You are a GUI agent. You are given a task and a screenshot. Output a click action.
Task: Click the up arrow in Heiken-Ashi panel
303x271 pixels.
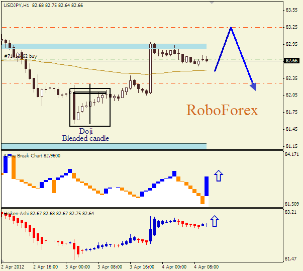pyautogui.click(x=215, y=221)
